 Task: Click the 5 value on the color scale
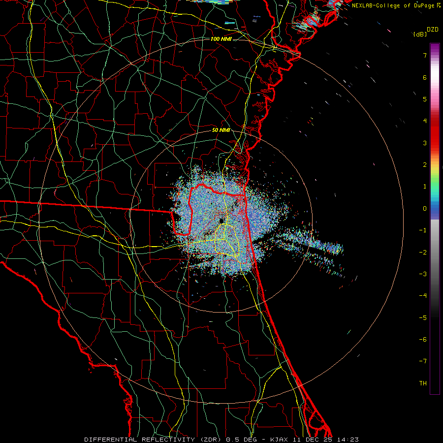coord(425,99)
